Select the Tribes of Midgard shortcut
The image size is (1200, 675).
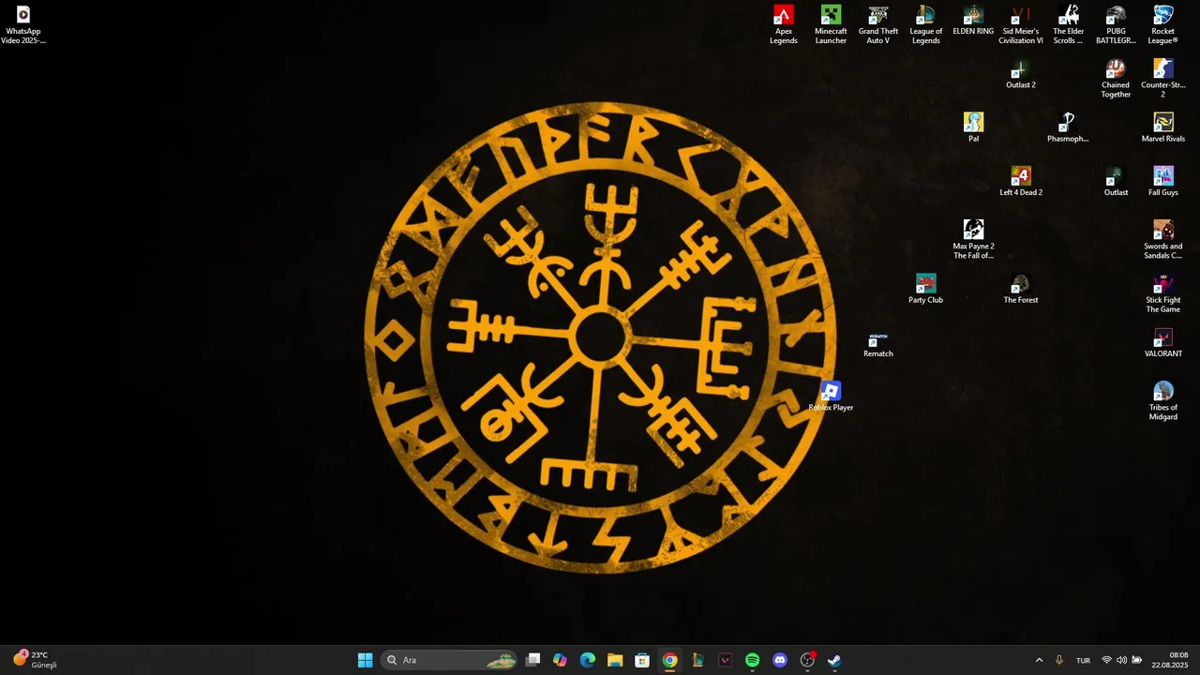[x=1163, y=401]
